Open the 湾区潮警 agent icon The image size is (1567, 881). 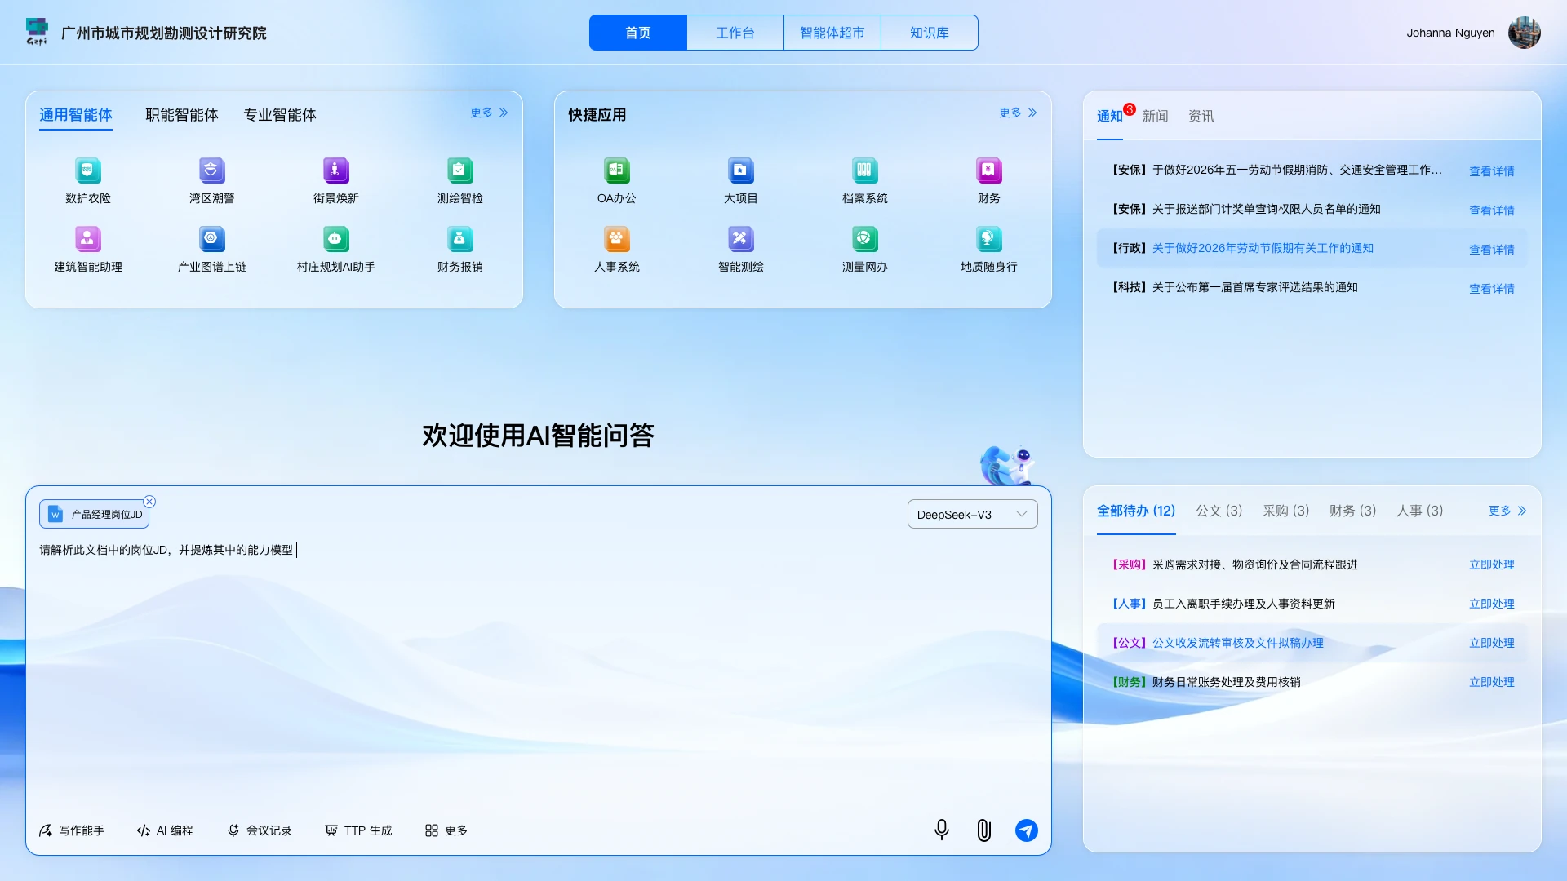(212, 170)
